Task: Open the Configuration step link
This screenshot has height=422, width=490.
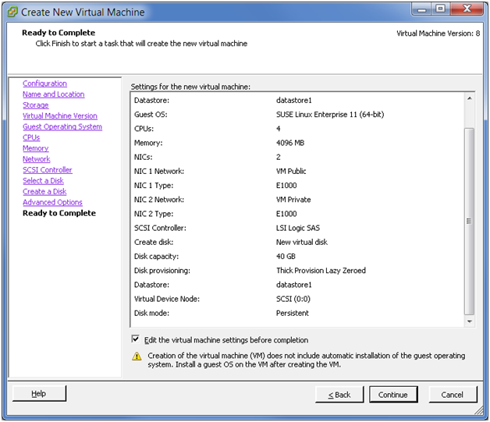Action: (x=44, y=83)
